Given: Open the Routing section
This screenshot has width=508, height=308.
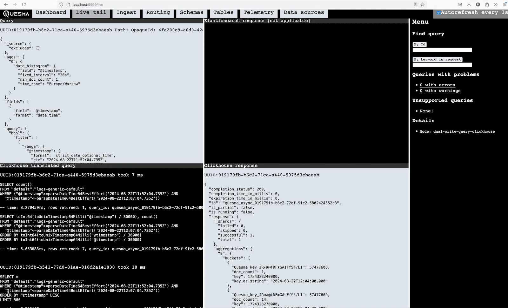Looking at the screenshot, I should click(x=158, y=12).
